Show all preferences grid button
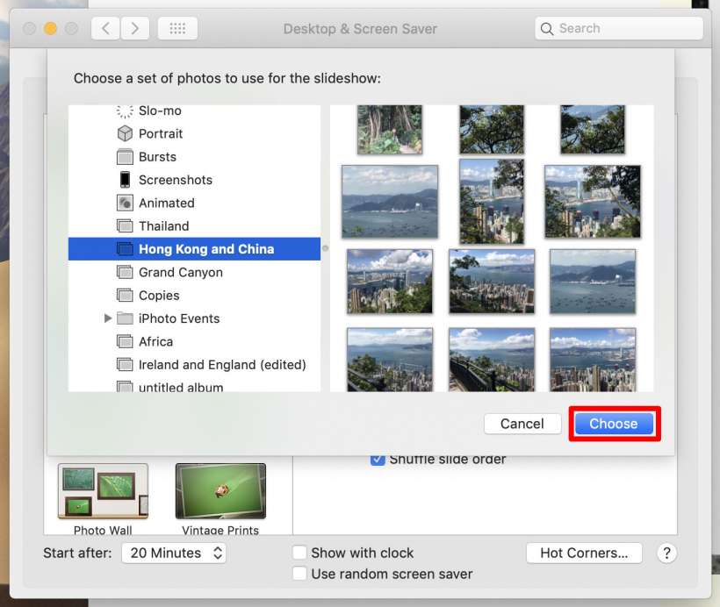720x607 pixels. [177, 28]
